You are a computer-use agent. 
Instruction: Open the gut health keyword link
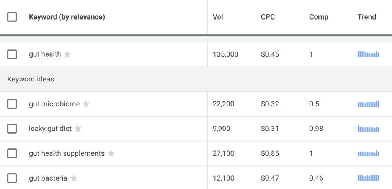45,54
